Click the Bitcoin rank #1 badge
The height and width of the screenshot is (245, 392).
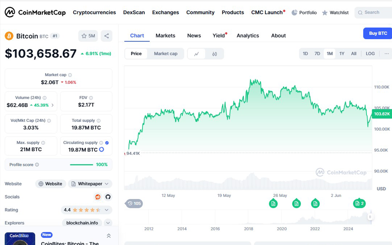point(55,36)
